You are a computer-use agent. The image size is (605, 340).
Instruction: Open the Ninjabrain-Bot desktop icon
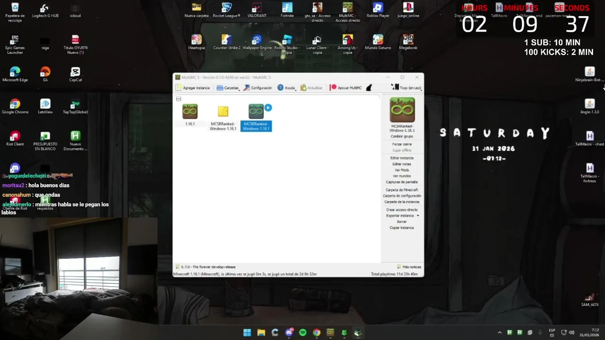(x=589, y=75)
